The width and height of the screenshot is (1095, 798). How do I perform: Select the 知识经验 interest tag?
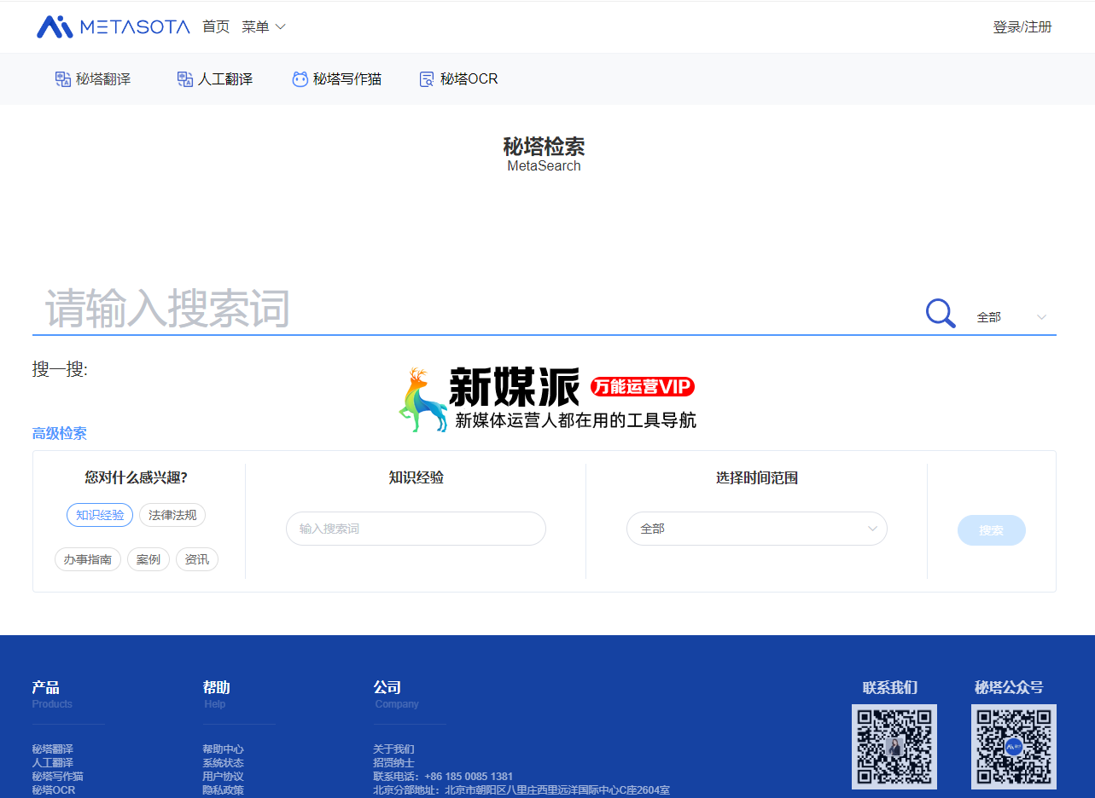coord(100,515)
